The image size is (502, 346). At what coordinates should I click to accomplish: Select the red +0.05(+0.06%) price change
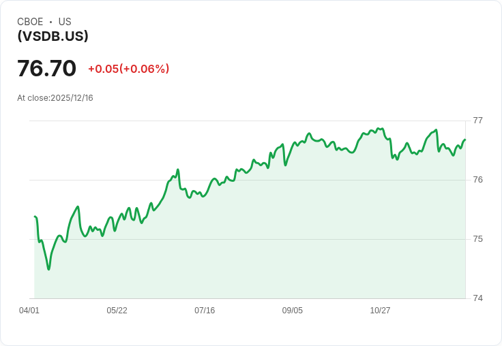[x=128, y=69]
